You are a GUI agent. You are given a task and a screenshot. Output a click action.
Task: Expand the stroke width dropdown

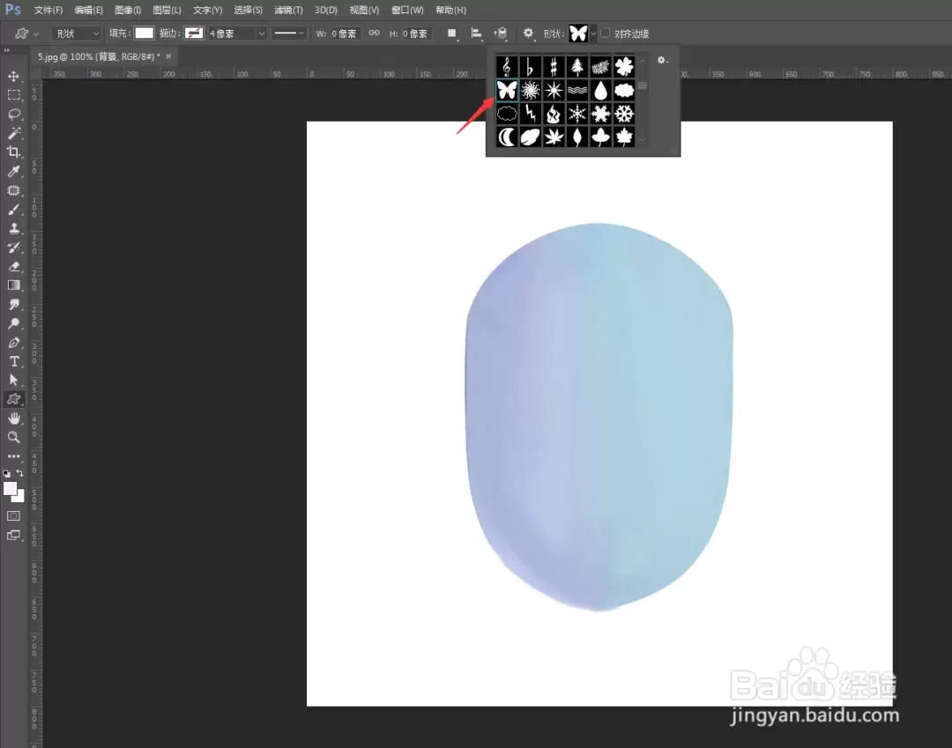(261, 33)
